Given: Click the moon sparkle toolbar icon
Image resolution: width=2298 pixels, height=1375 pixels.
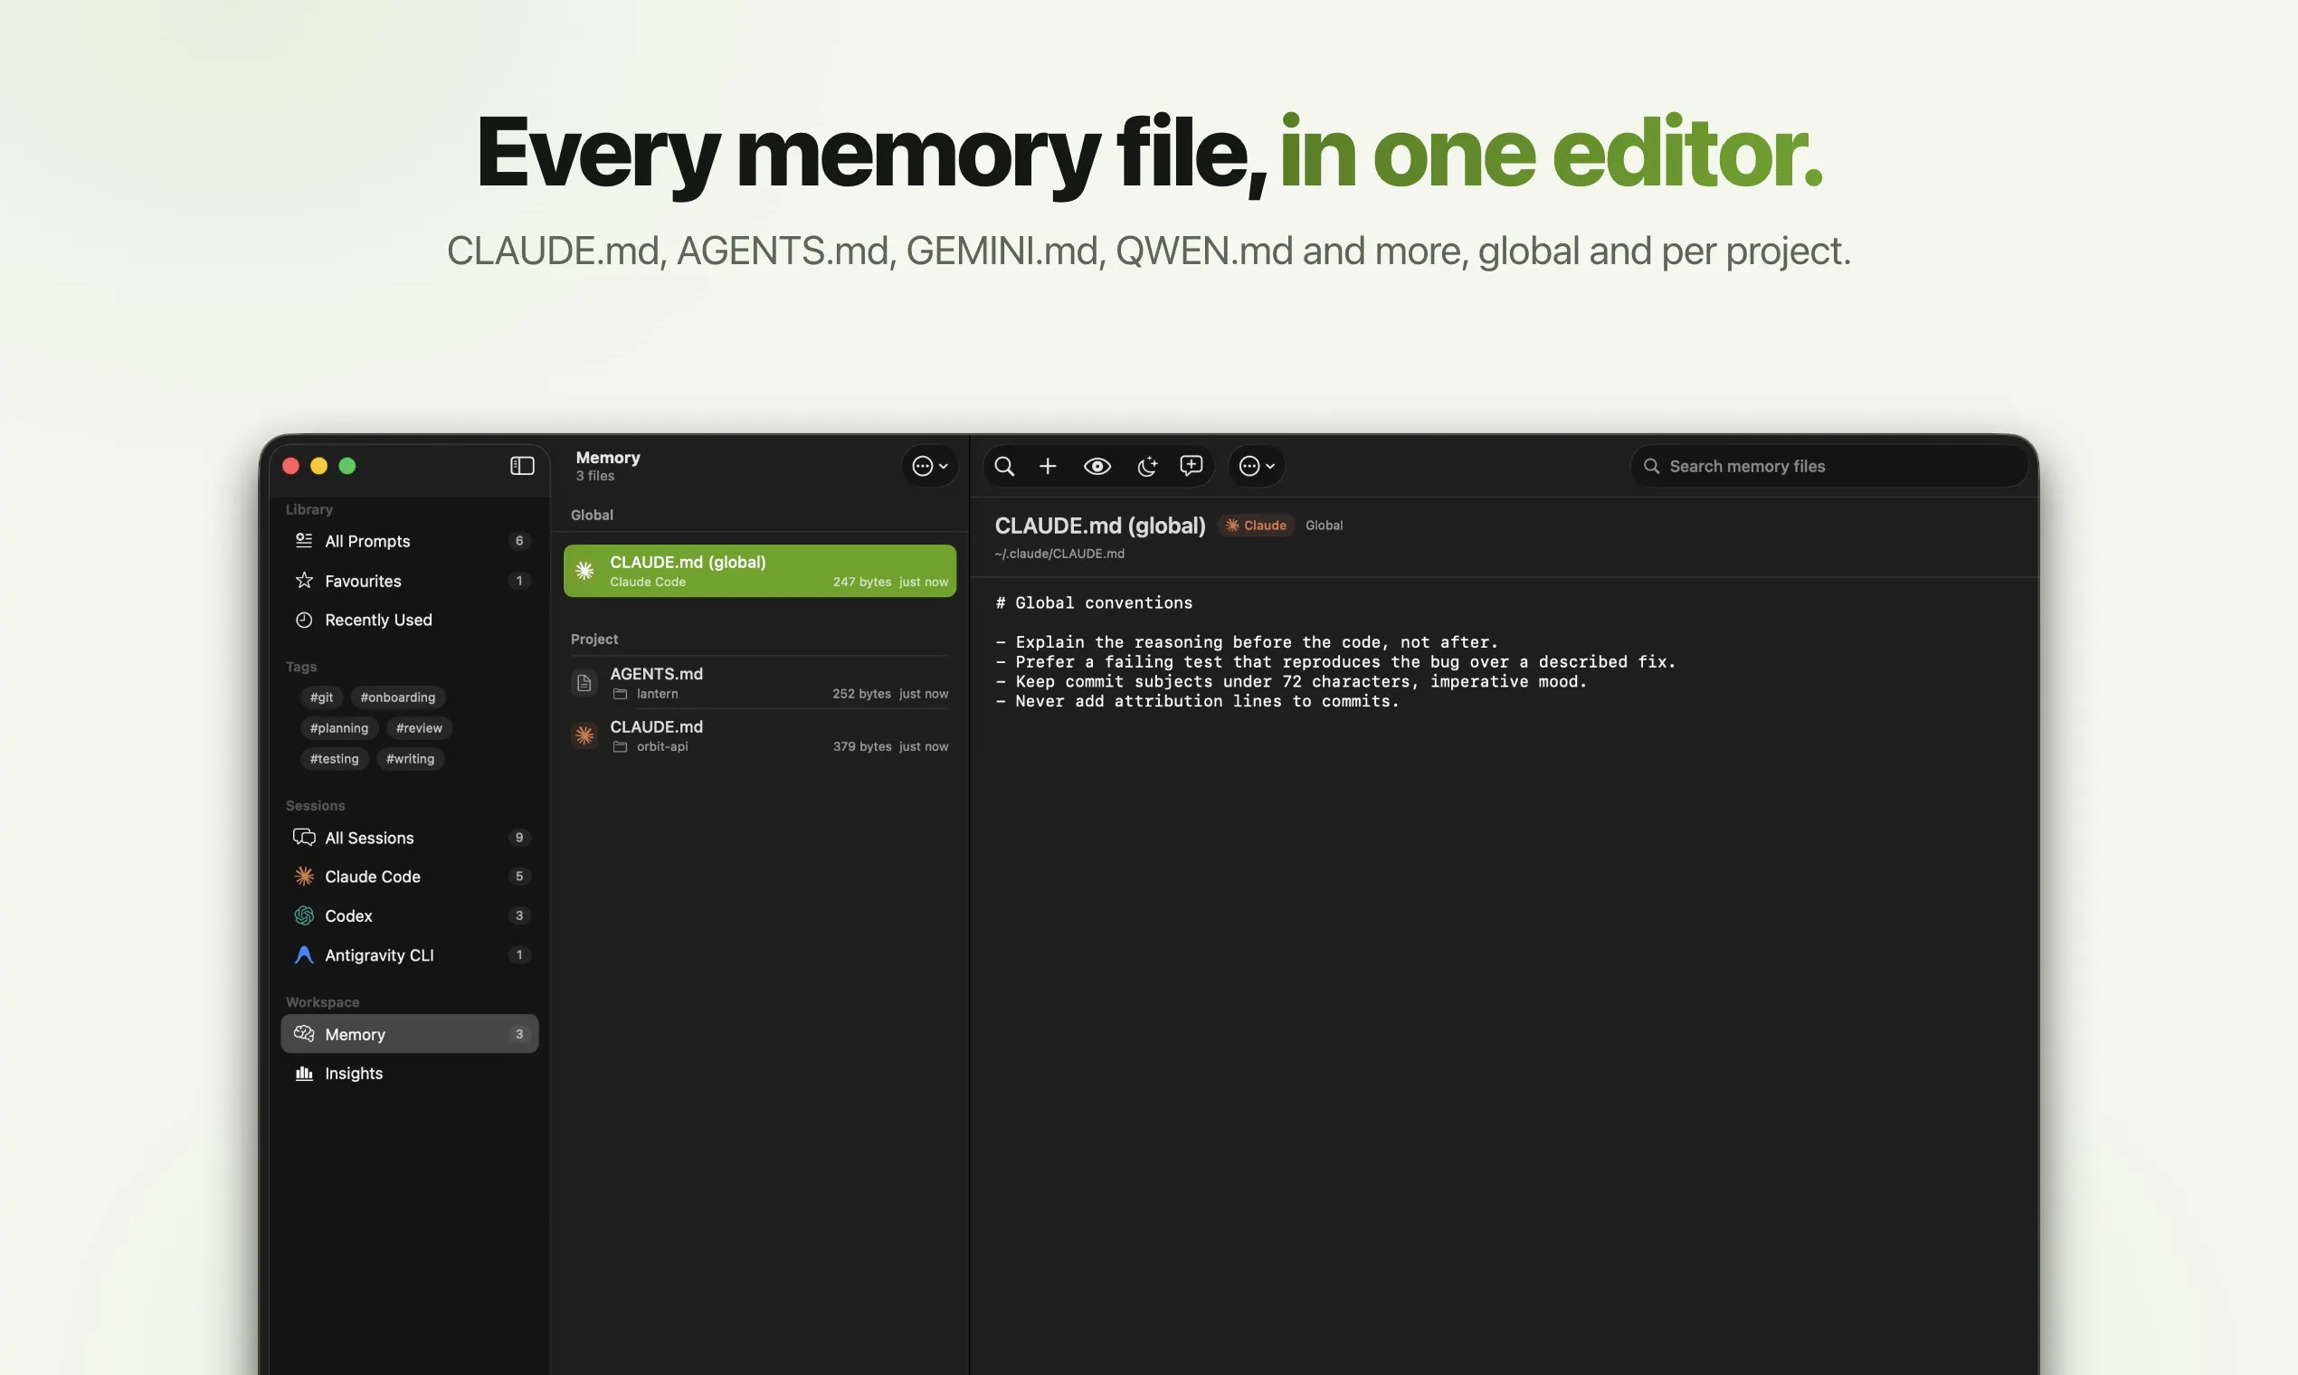Looking at the screenshot, I should (1147, 466).
